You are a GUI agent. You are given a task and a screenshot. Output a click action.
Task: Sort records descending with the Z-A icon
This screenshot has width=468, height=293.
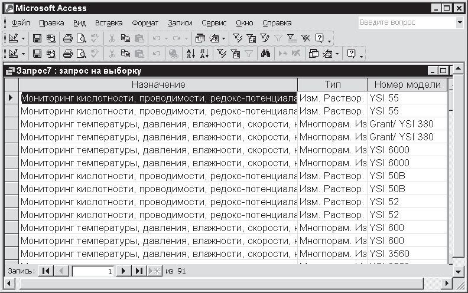pos(204,54)
